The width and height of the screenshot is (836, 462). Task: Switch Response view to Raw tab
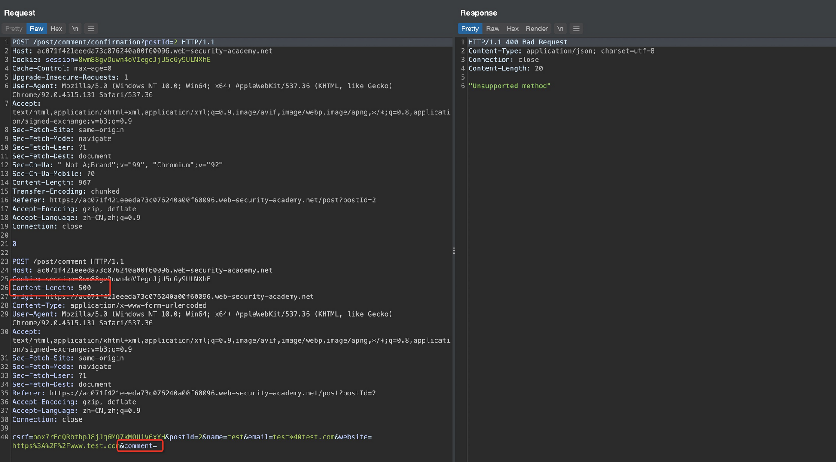(x=492, y=29)
